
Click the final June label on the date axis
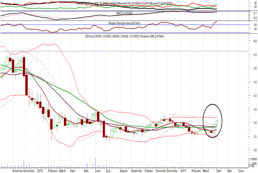coord(241,171)
